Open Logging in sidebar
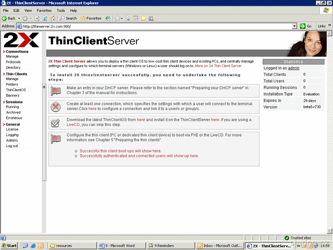The height and width of the screenshot is (250, 333). [x=12, y=135]
